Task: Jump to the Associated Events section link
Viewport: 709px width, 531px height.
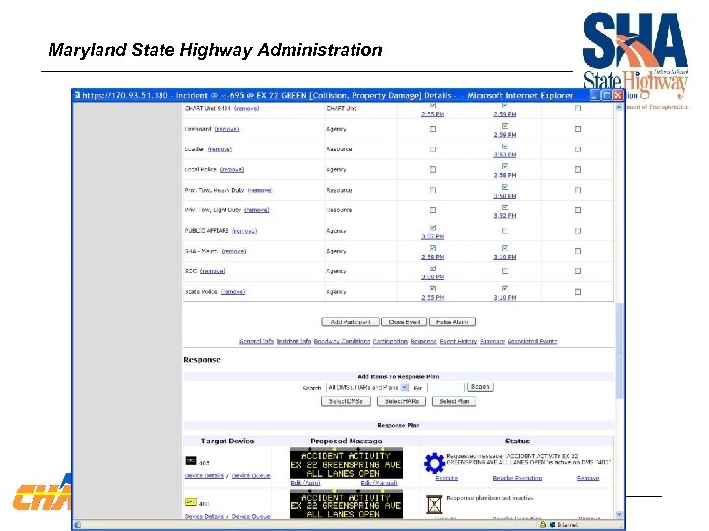Action: click(x=533, y=341)
